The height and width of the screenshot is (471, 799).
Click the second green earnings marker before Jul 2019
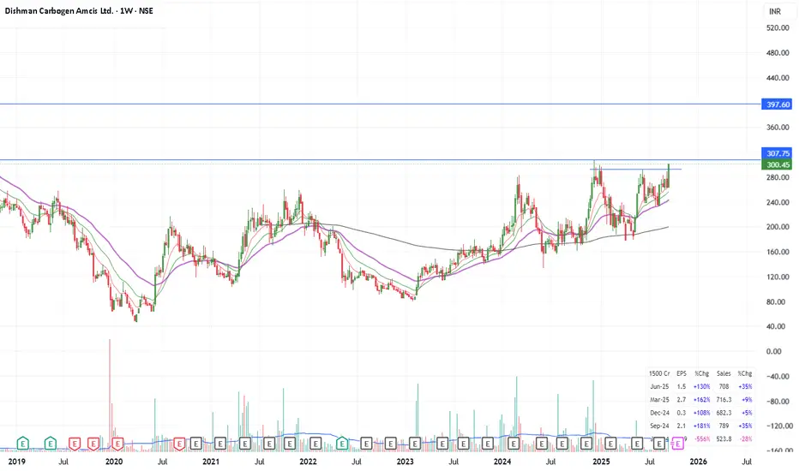[50, 444]
